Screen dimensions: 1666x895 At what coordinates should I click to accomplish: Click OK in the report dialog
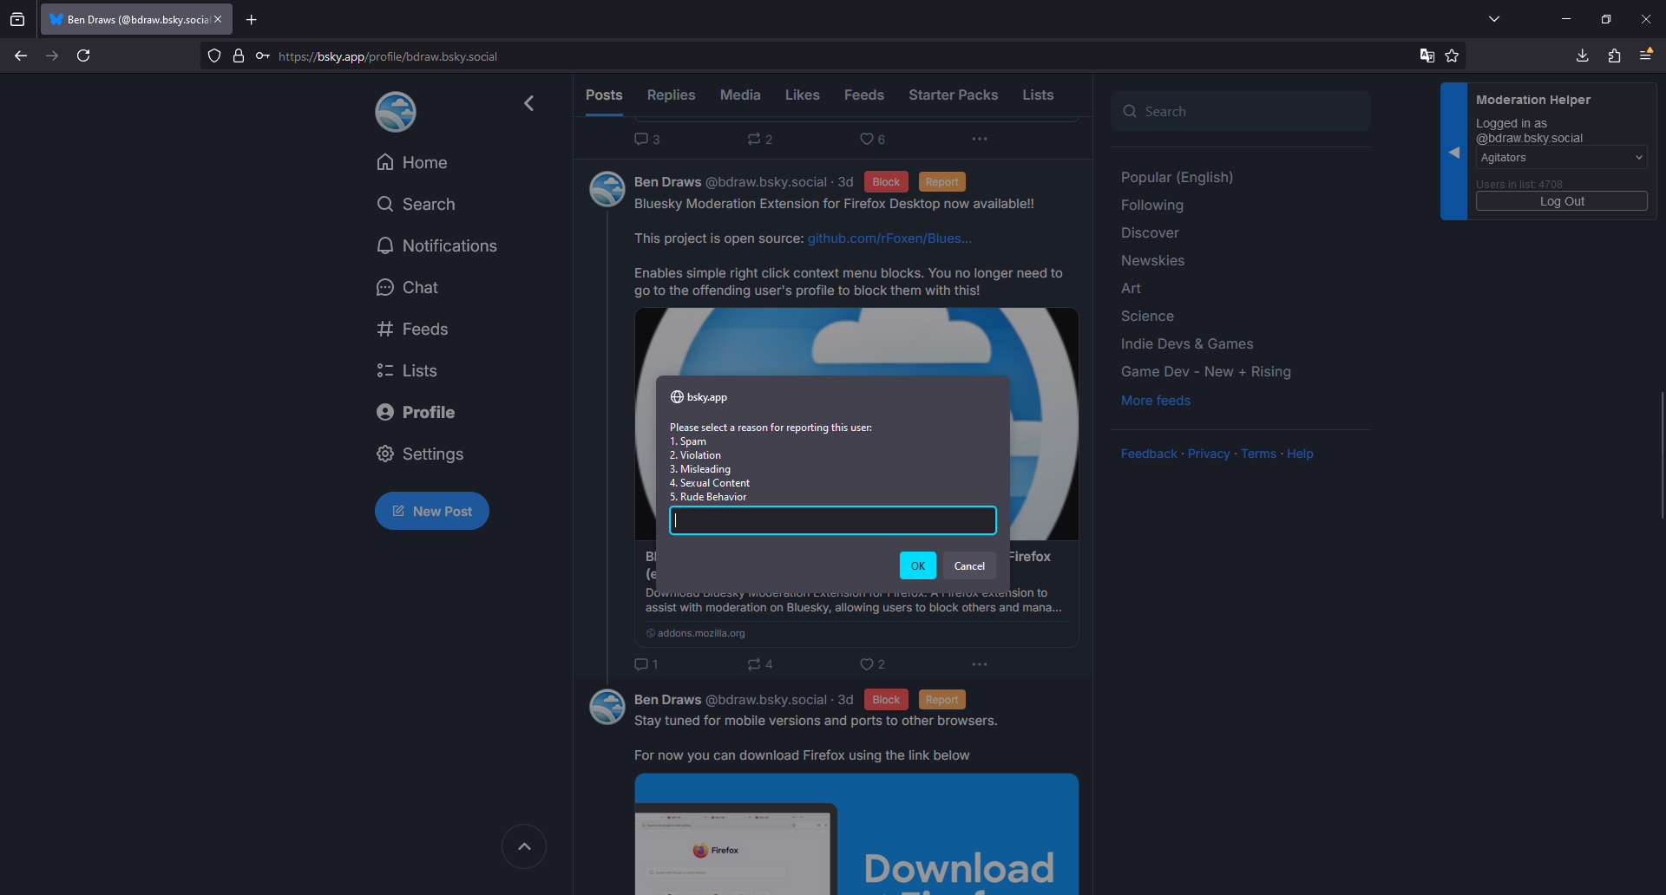pyautogui.click(x=917, y=565)
